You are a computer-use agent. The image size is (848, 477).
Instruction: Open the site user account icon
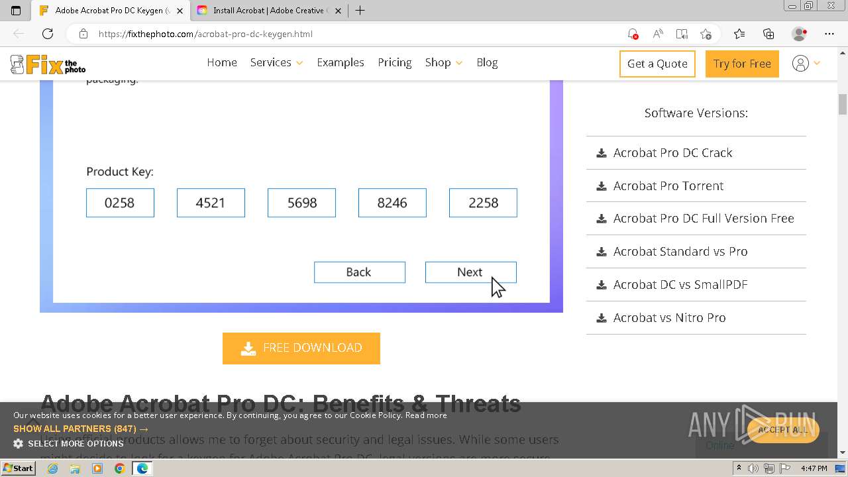point(800,64)
